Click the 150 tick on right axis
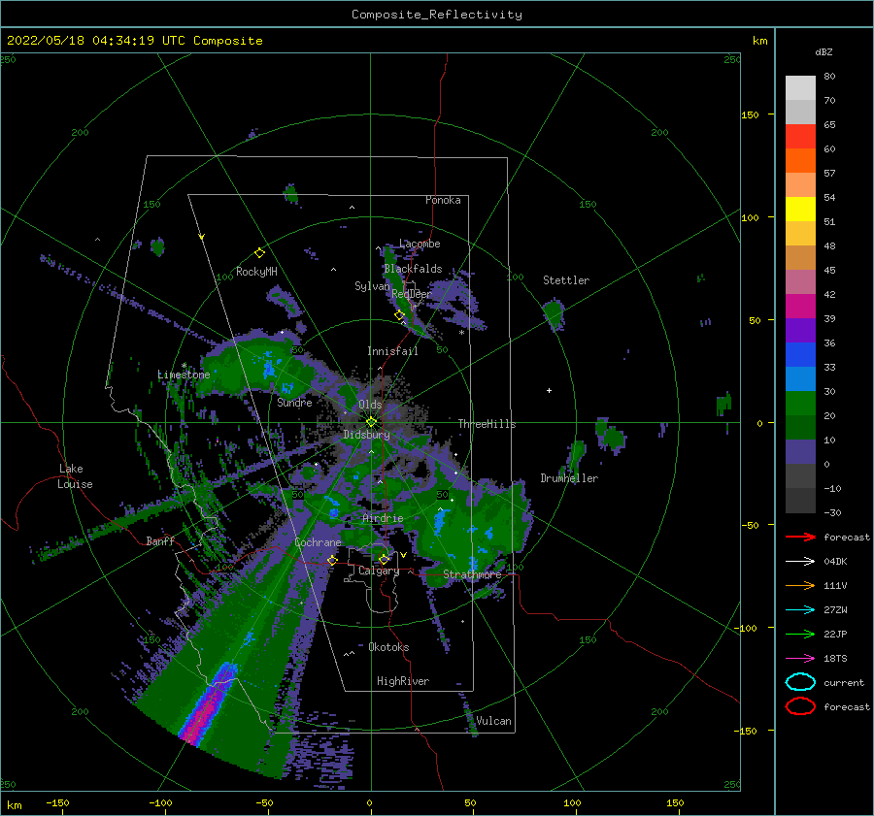Viewport: 874px width, 816px height. coord(750,114)
